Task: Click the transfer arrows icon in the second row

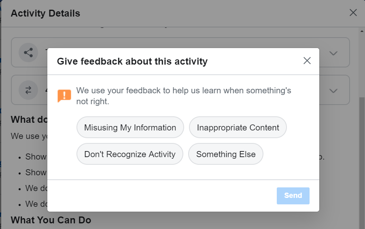Action: pyautogui.click(x=28, y=90)
